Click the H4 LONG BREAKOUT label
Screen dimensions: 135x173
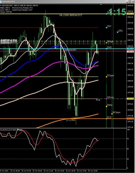[x=71, y=15]
